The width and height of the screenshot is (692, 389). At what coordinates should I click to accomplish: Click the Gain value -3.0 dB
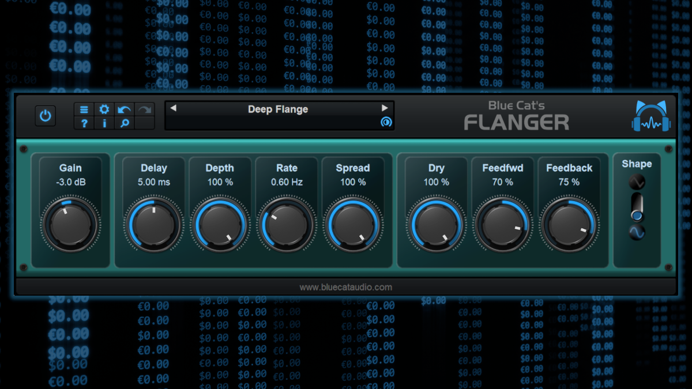tap(70, 182)
